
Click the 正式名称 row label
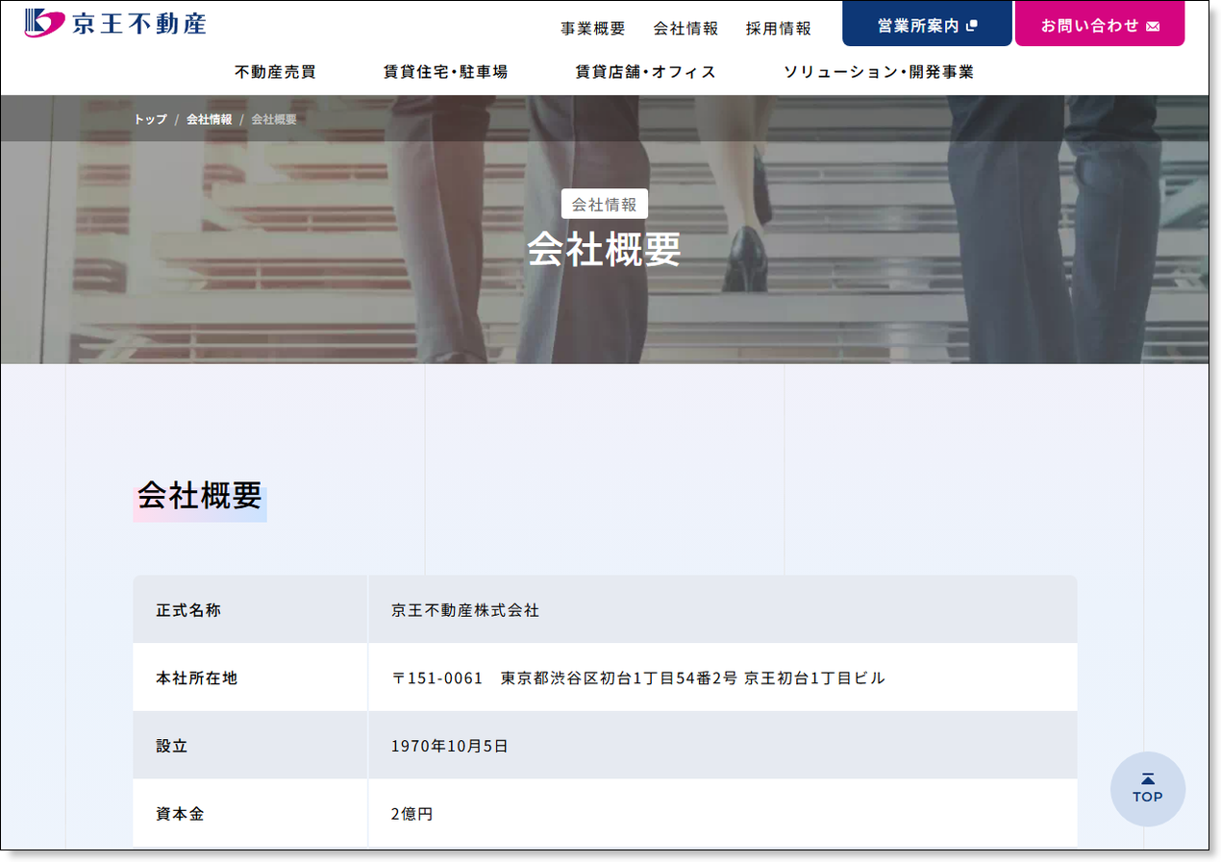point(250,610)
